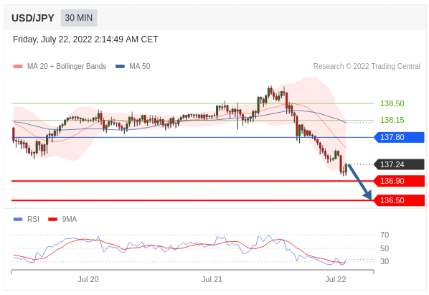Click the RSI 70 level label
This screenshot has width=429, height=295.
(385, 235)
